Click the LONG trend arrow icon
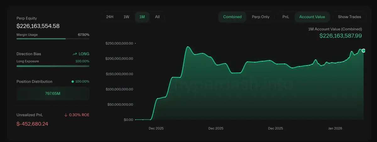 coord(75,54)
